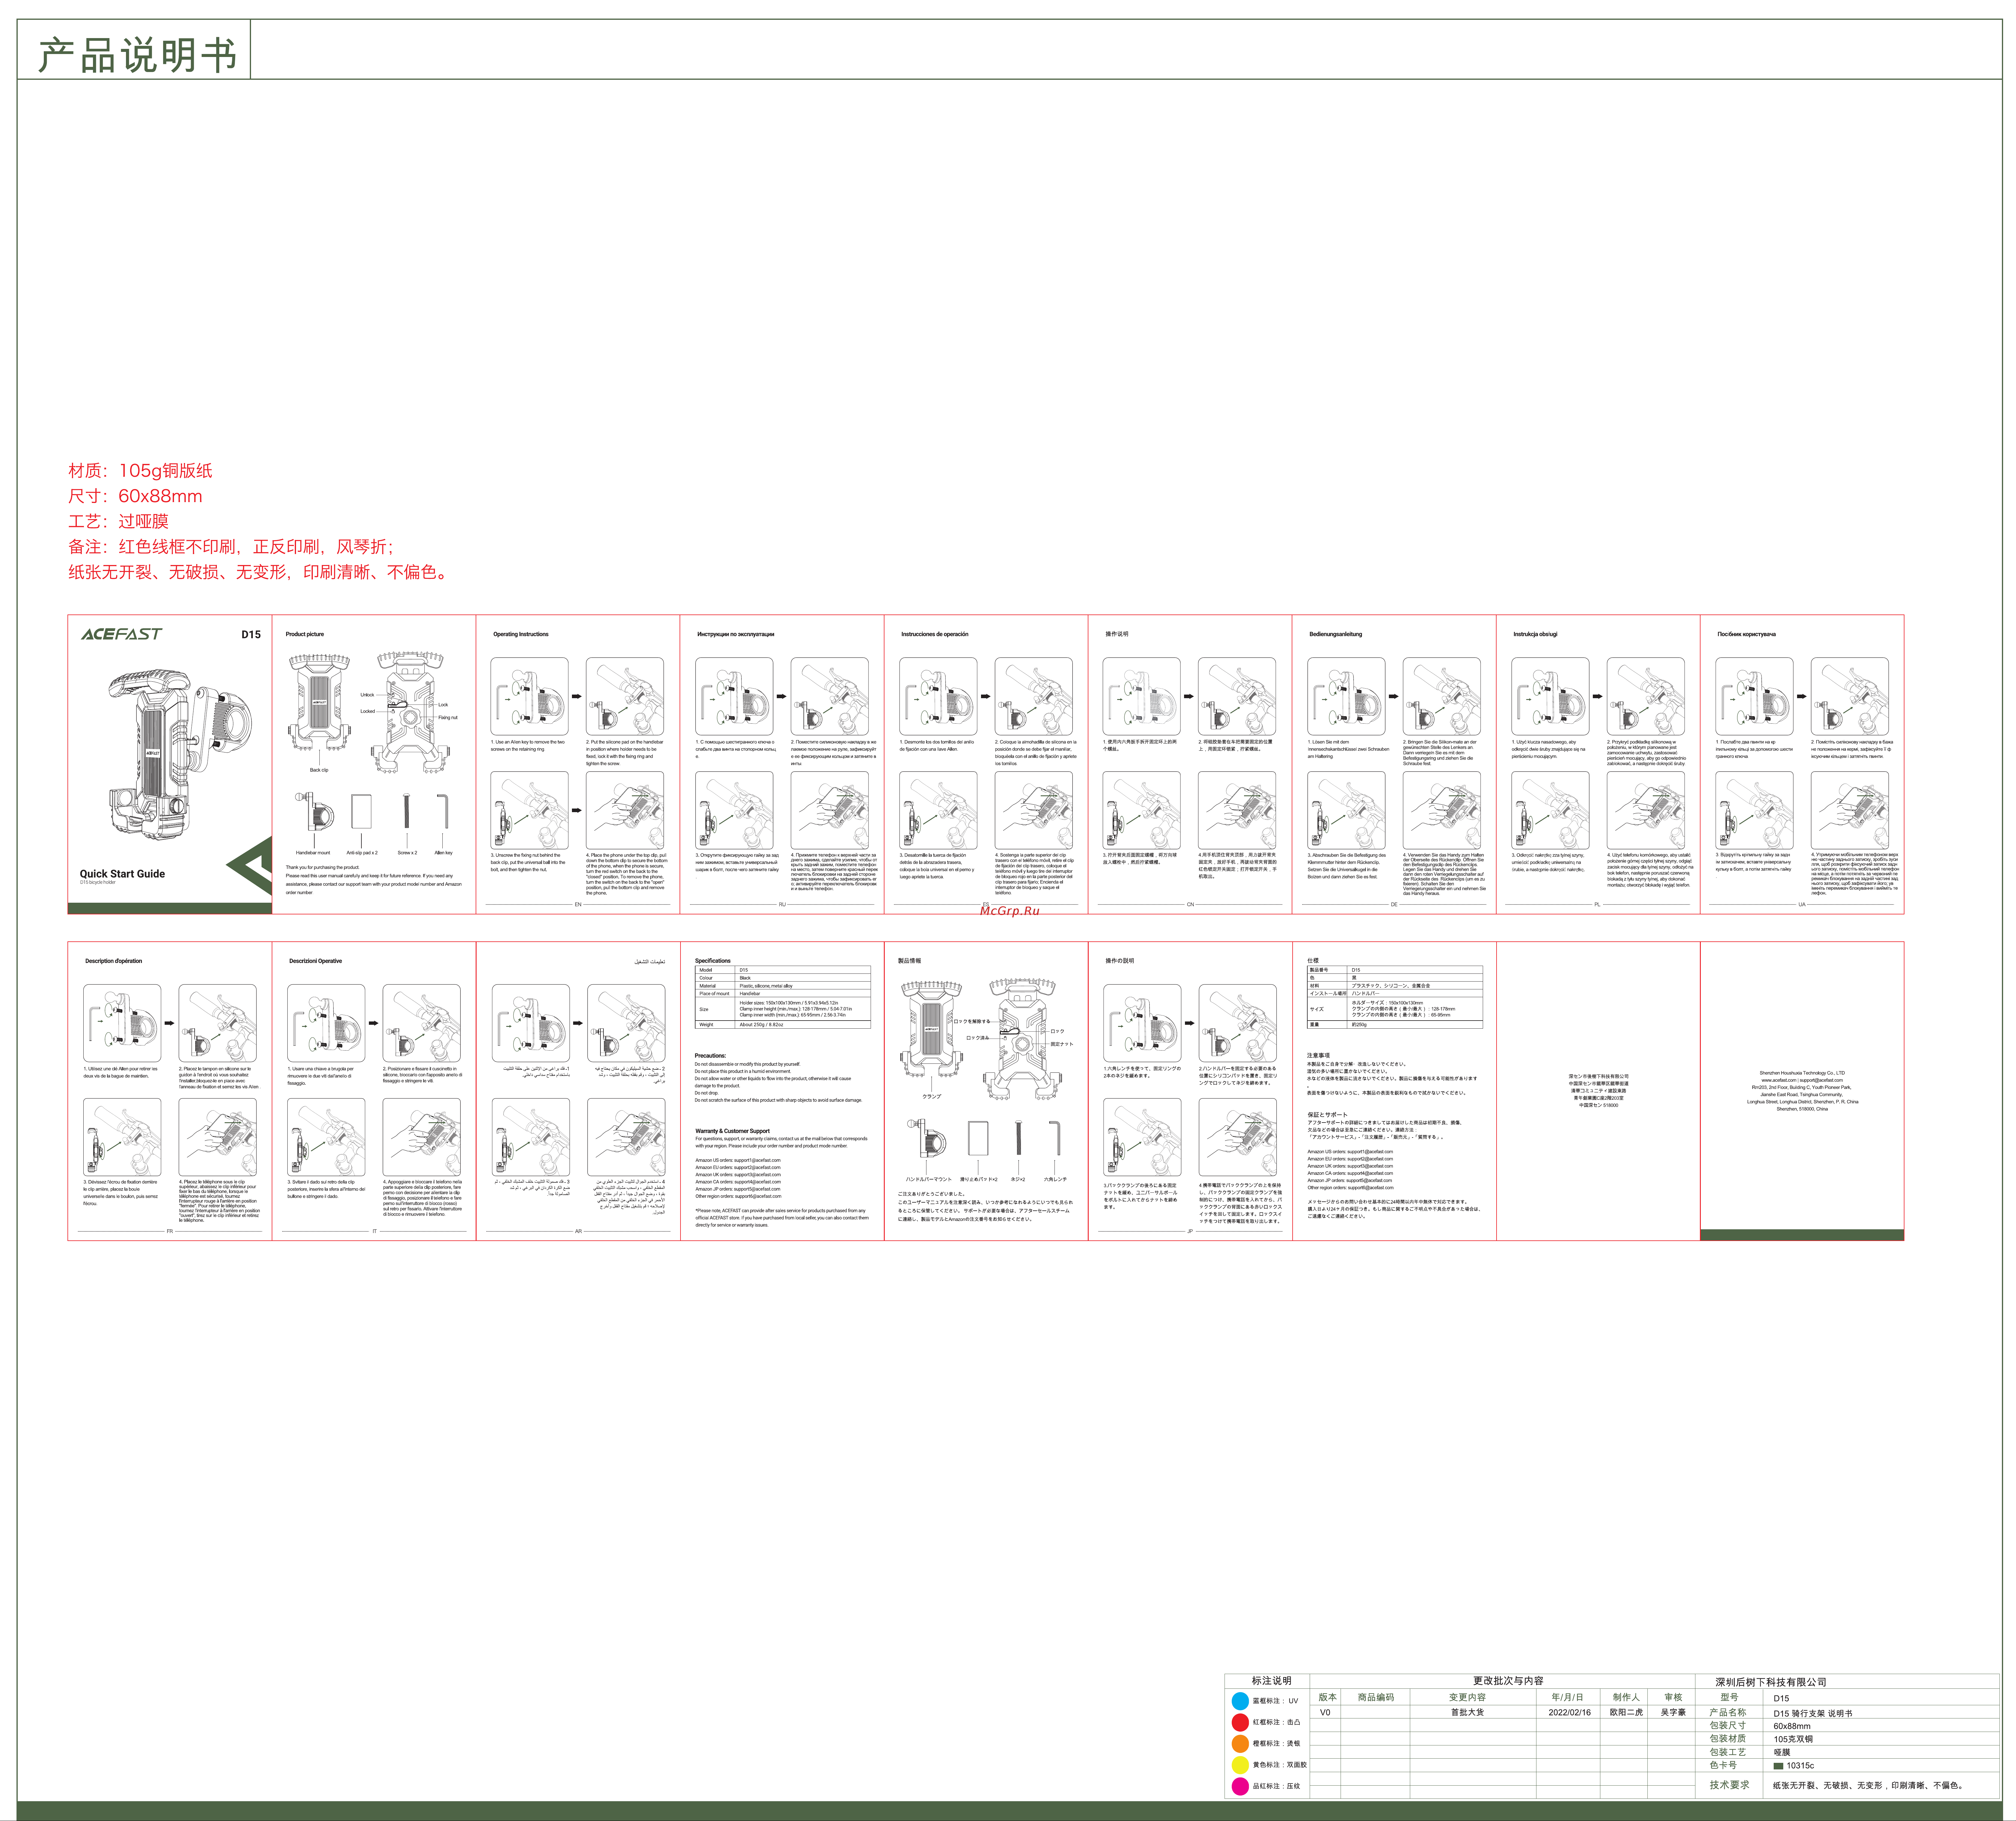This screenshot has height=1821, width=2016.
Task: Click the 更改批次与内容 table header
Action: [1508, 1681]
